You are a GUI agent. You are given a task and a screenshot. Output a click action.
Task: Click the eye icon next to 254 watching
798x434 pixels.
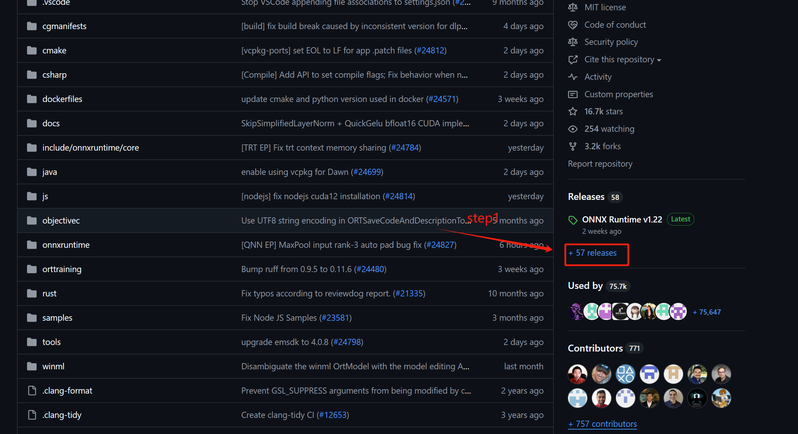573,129
